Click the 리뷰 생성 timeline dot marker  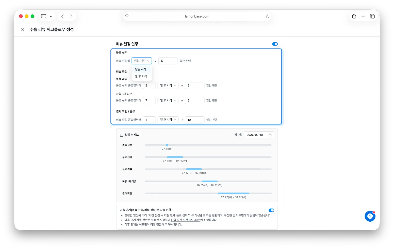click(167, 145)
